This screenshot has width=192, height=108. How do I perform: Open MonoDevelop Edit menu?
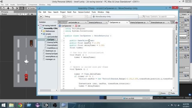click(45, 12)
